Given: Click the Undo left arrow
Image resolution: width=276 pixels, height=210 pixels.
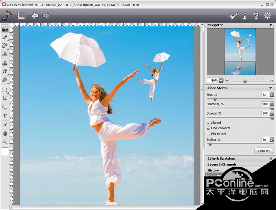Looking at the screenshot, I should 35,16.
